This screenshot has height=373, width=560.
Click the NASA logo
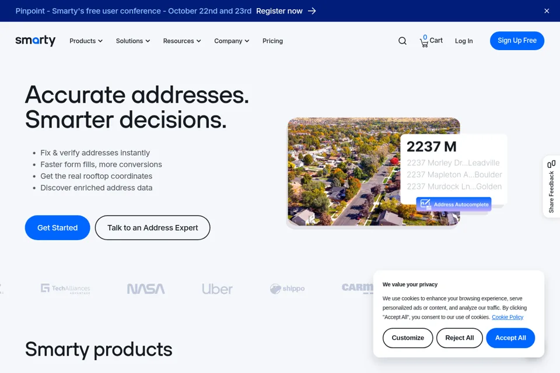click(x=146, y=288)
